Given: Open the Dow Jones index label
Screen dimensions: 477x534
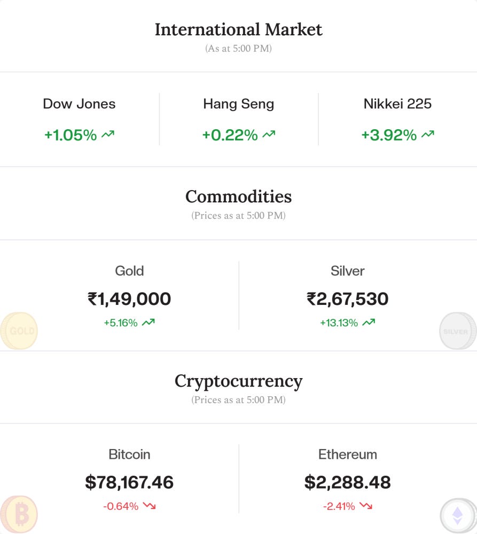Looking at the screenshot, I should (79, 104).
